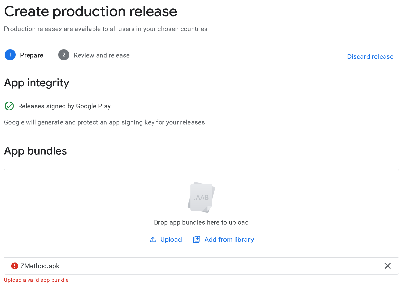Remove ZMethod.apk with the X button
Viewport: 410px width, 291px height.
387,266
